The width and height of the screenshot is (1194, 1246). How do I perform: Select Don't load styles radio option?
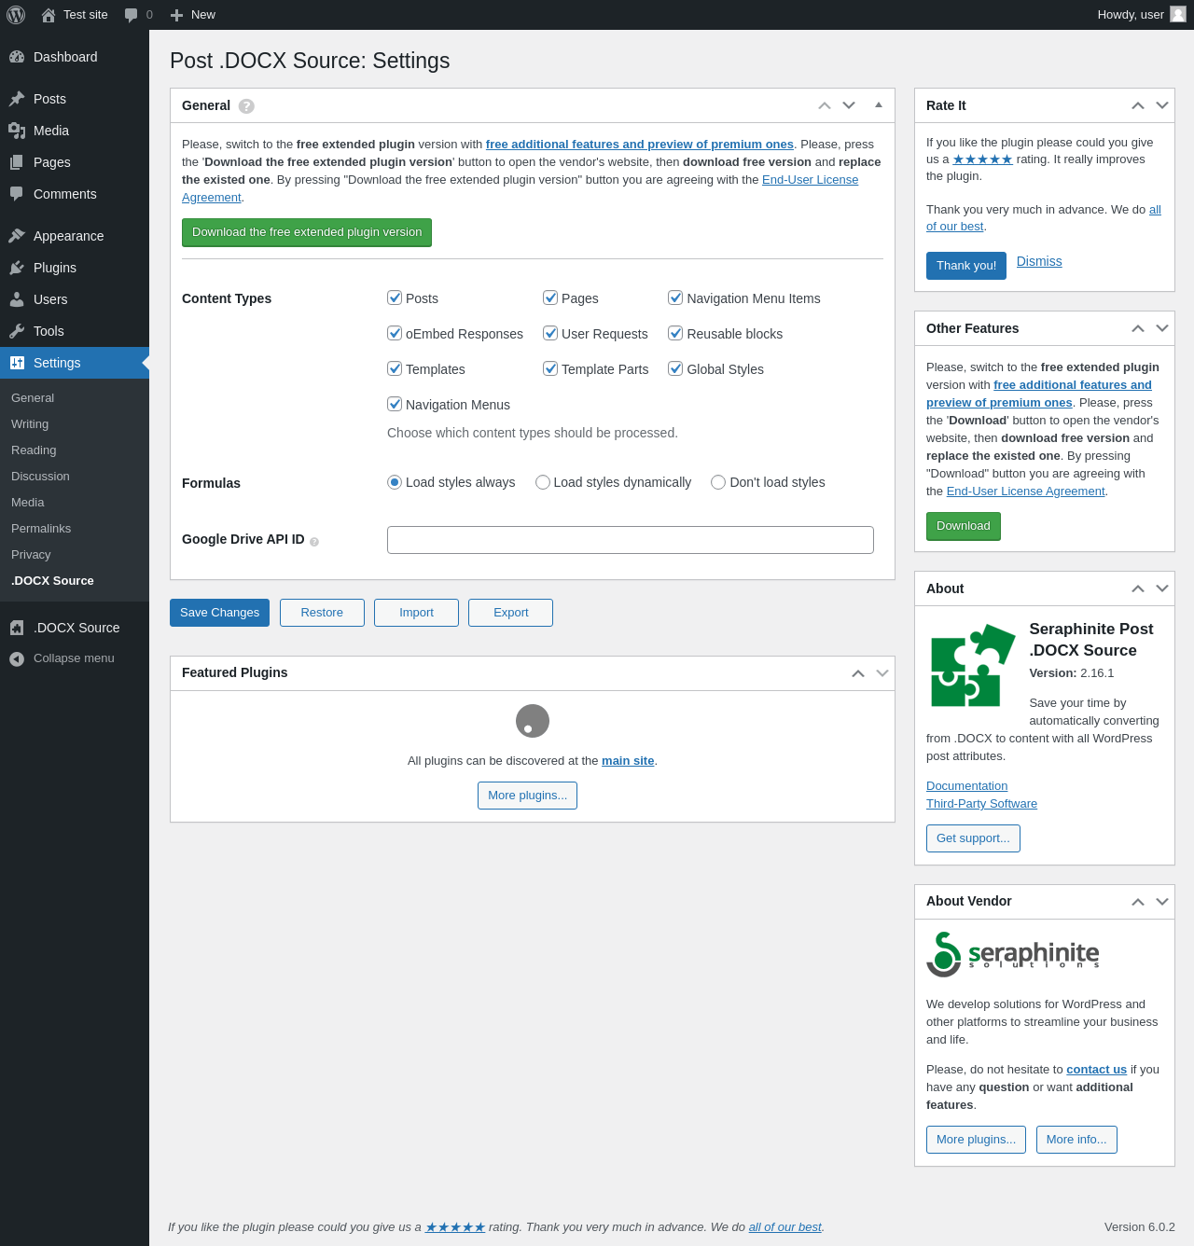[718, 482]
